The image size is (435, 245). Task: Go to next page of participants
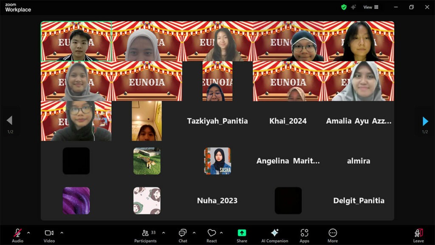point(425,121)
